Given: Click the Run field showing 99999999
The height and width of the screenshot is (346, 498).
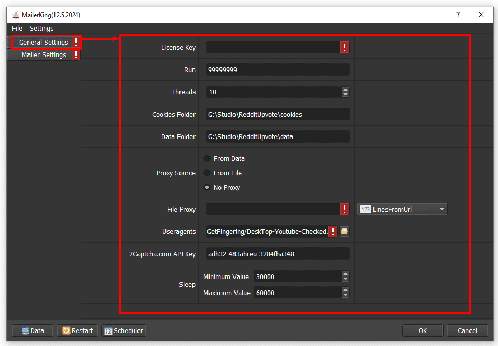Looking at the screenshot, I should coord(278,70).
